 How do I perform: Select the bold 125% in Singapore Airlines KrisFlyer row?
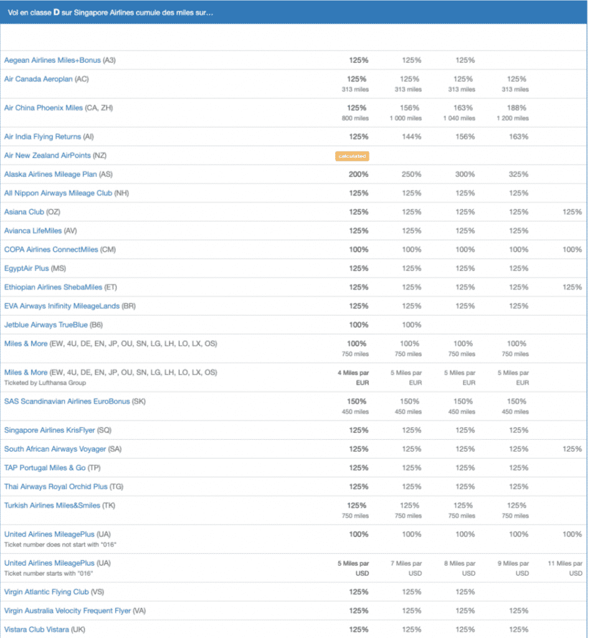pos(358,430)
